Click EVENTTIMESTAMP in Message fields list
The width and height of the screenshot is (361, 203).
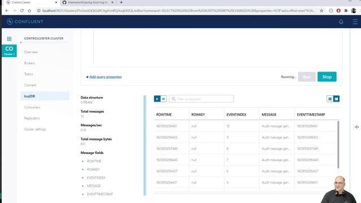pyautogui.click(x=100, y=194)
